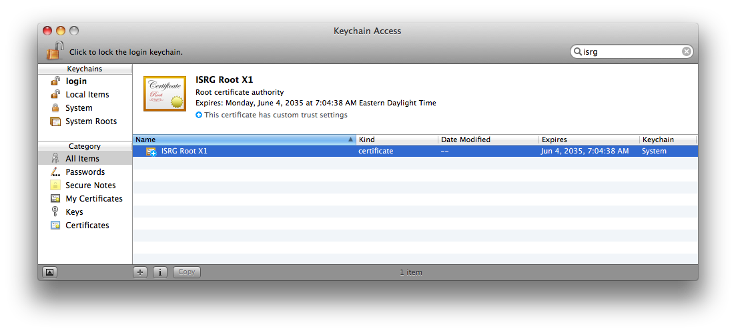Viewport: 736px width, 333px height.
Task: Open info for the selected certificate
Action: [x=160, y=272]
